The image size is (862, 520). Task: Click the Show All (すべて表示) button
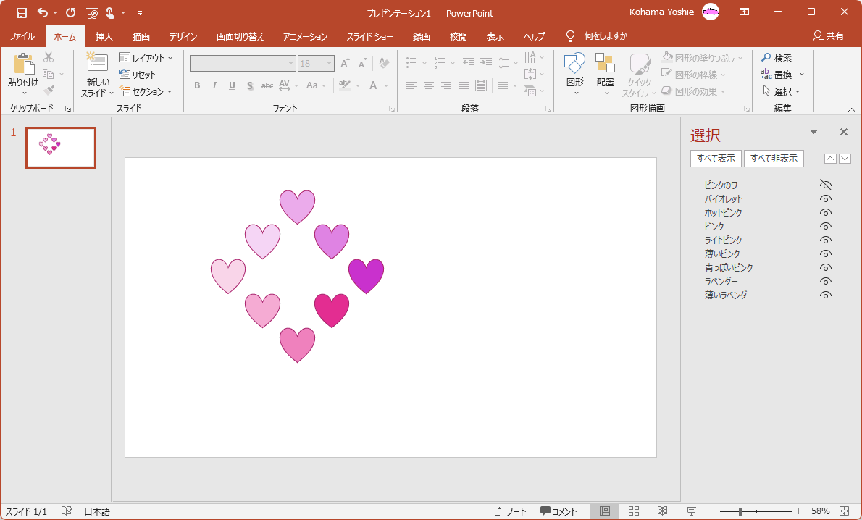pyautogui.click(x=716, y=159)
